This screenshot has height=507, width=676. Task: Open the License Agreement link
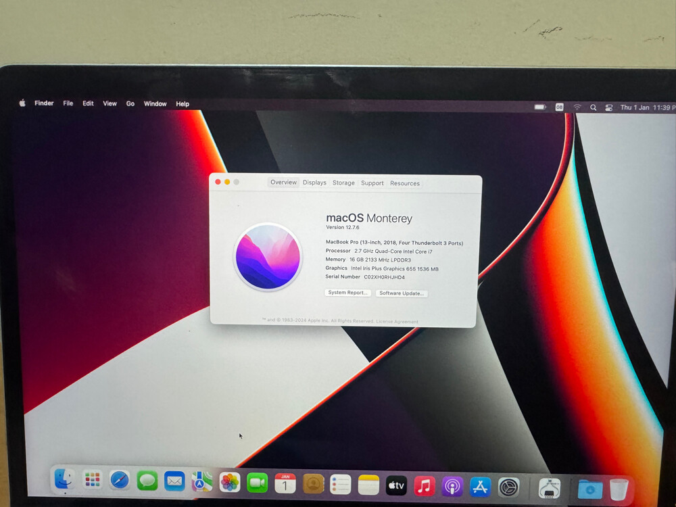[397, 322]
